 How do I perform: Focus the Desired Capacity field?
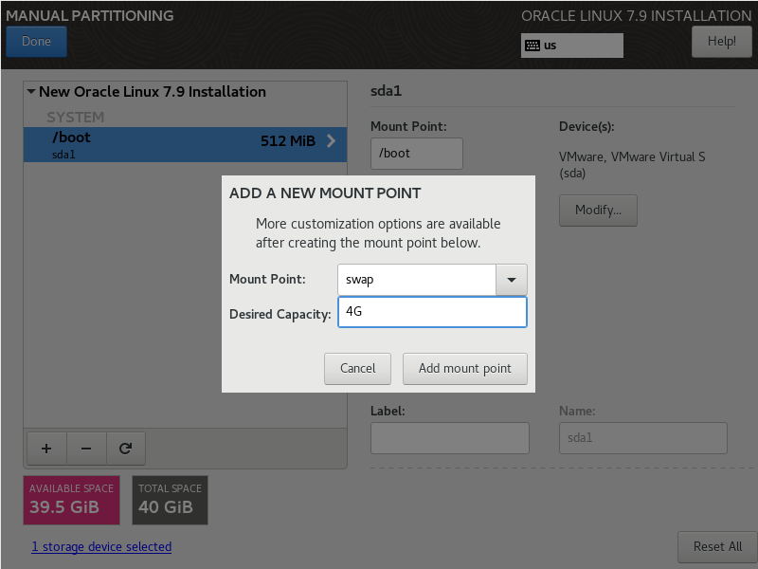point(432,312)
